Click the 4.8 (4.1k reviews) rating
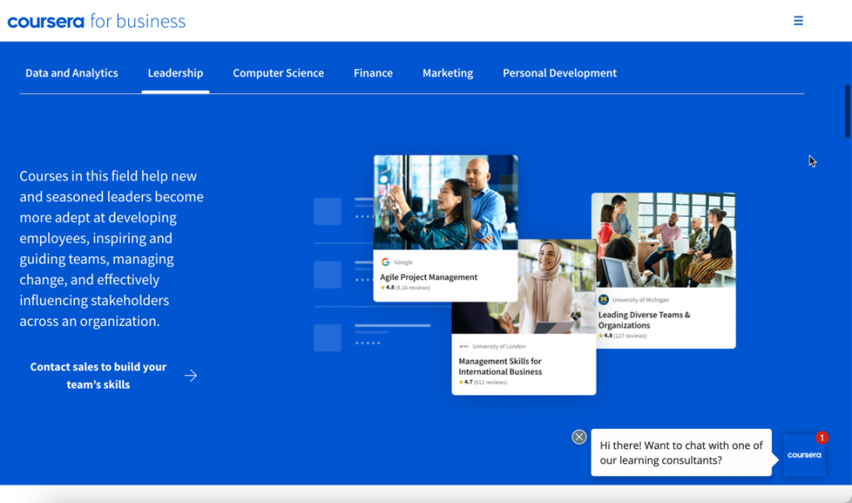Image resolution: width=852 pixels, height=503 pixels. [405, 288]
